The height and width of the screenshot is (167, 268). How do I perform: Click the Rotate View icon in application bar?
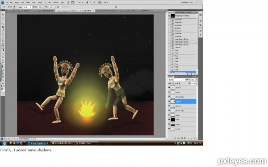pyautogui.click(x=94, y=2)
